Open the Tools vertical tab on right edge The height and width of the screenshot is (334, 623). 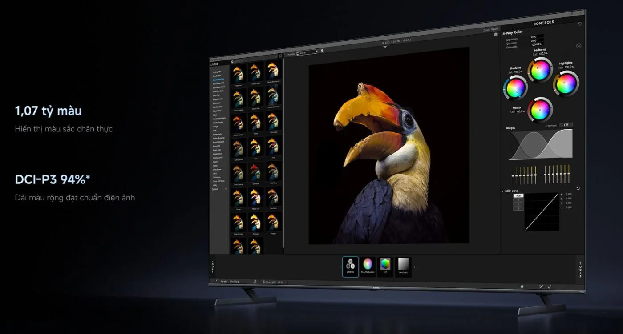tap(580, 270)
